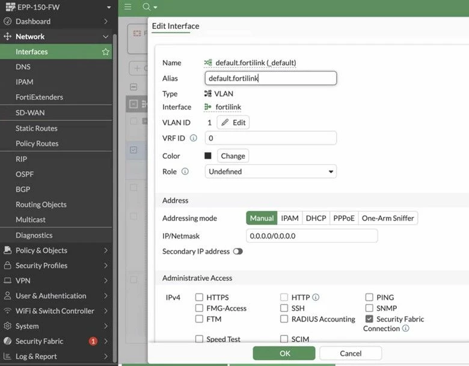The height and width of the screenshot is (366, 469).
Task: Click the Role info icon
Action: pos(185,171)
